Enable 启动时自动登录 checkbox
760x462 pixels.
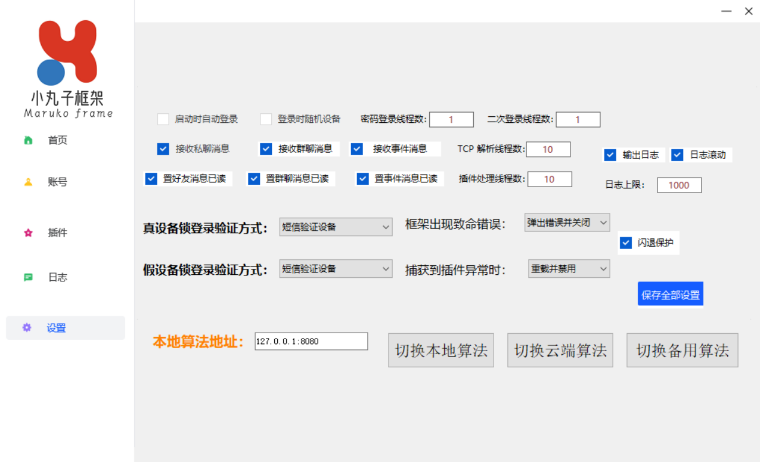163,119
